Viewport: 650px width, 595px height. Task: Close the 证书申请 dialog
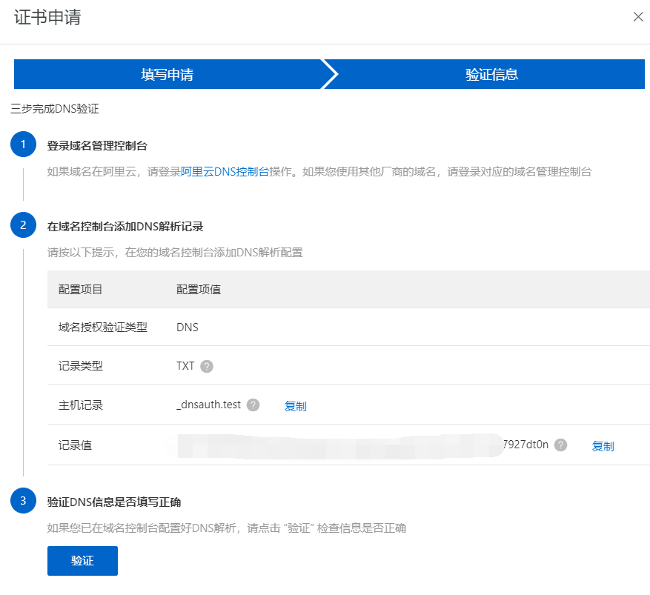(637, 17)
